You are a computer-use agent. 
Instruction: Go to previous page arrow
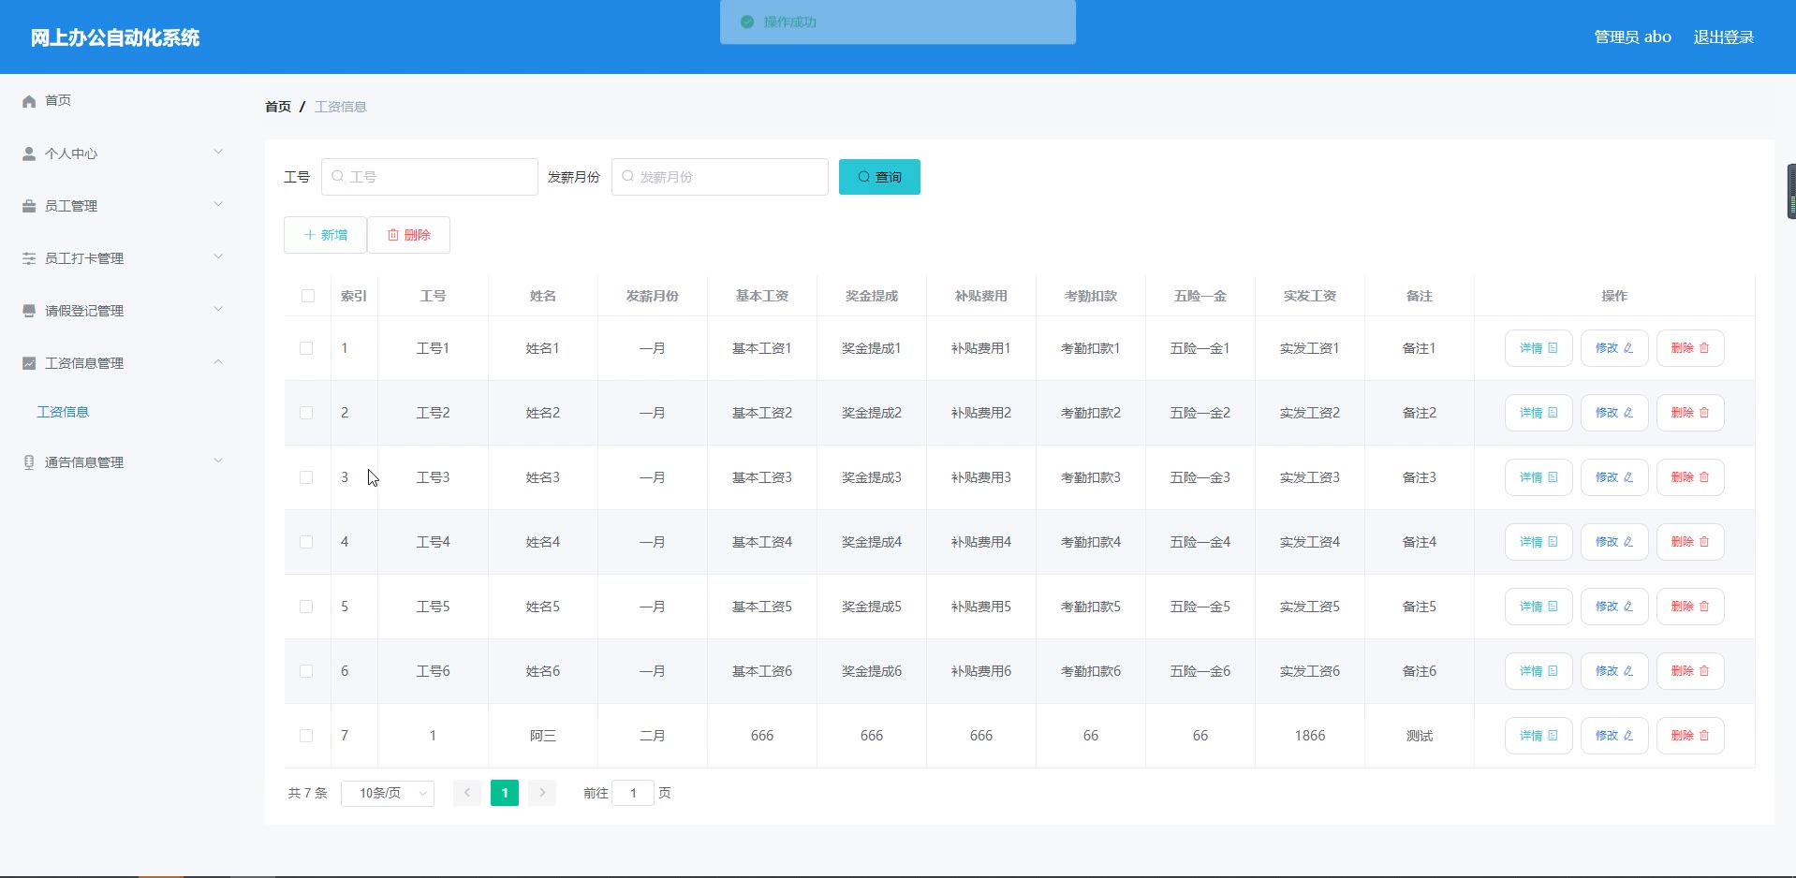(467, 793)
